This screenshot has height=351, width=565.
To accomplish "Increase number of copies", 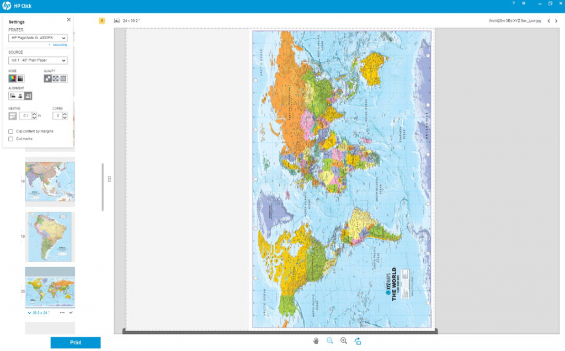I will pos(65,114).
